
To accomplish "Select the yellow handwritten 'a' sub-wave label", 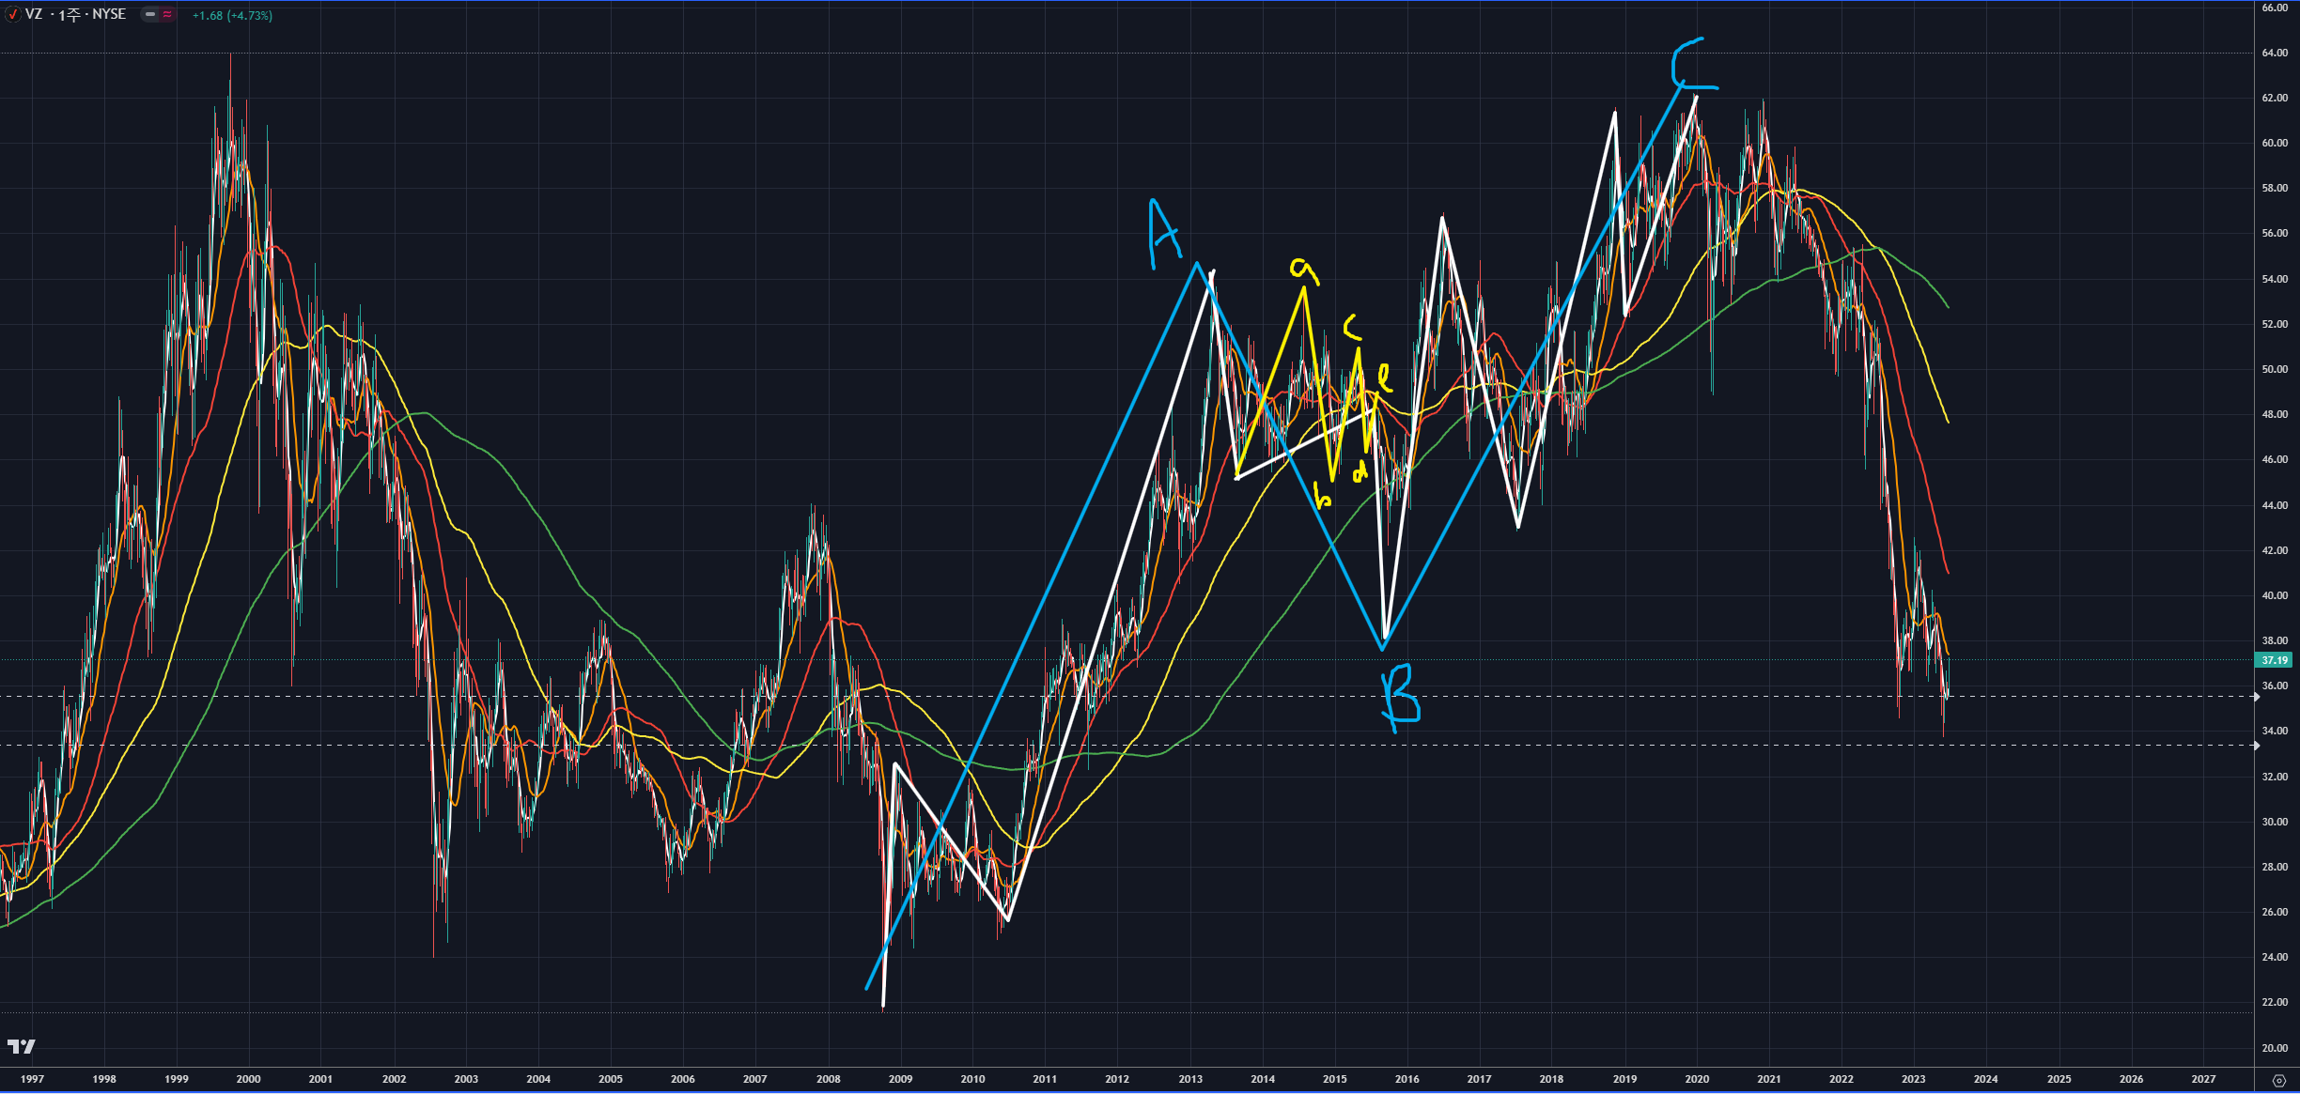I will [x=1303, y=270].
